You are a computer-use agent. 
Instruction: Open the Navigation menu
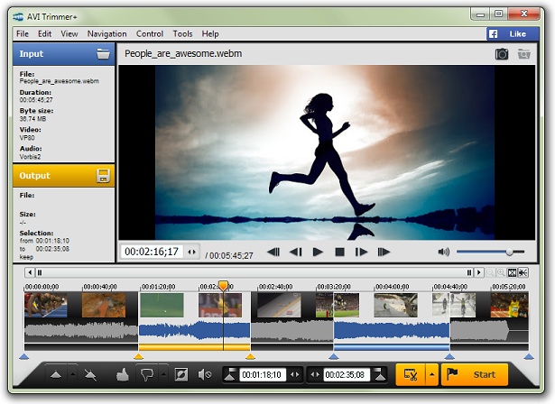tap(107, 34)
